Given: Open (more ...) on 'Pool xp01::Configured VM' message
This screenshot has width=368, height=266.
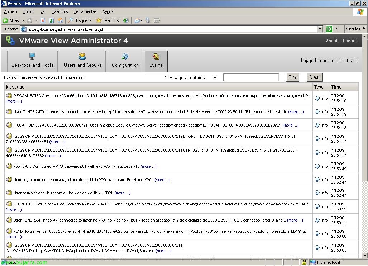Looking at the screenshot, I should (x=148, y=166).
